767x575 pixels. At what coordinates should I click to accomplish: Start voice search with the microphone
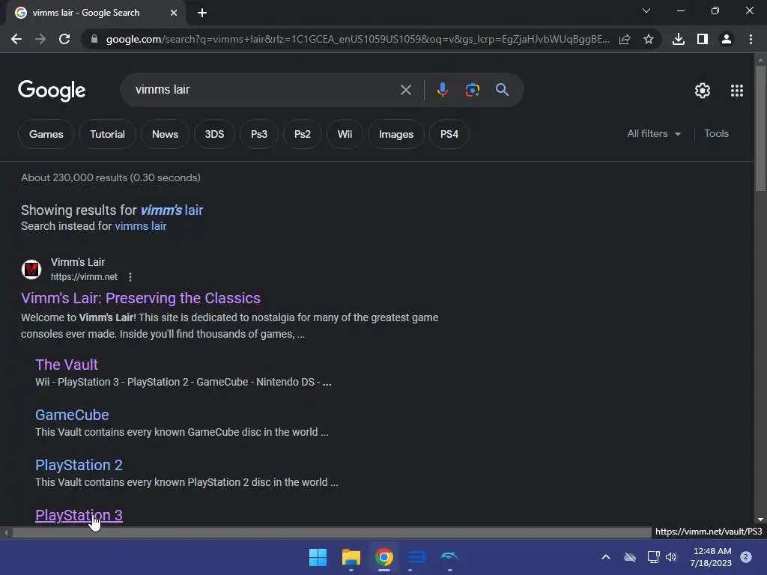tap(442, 90)
